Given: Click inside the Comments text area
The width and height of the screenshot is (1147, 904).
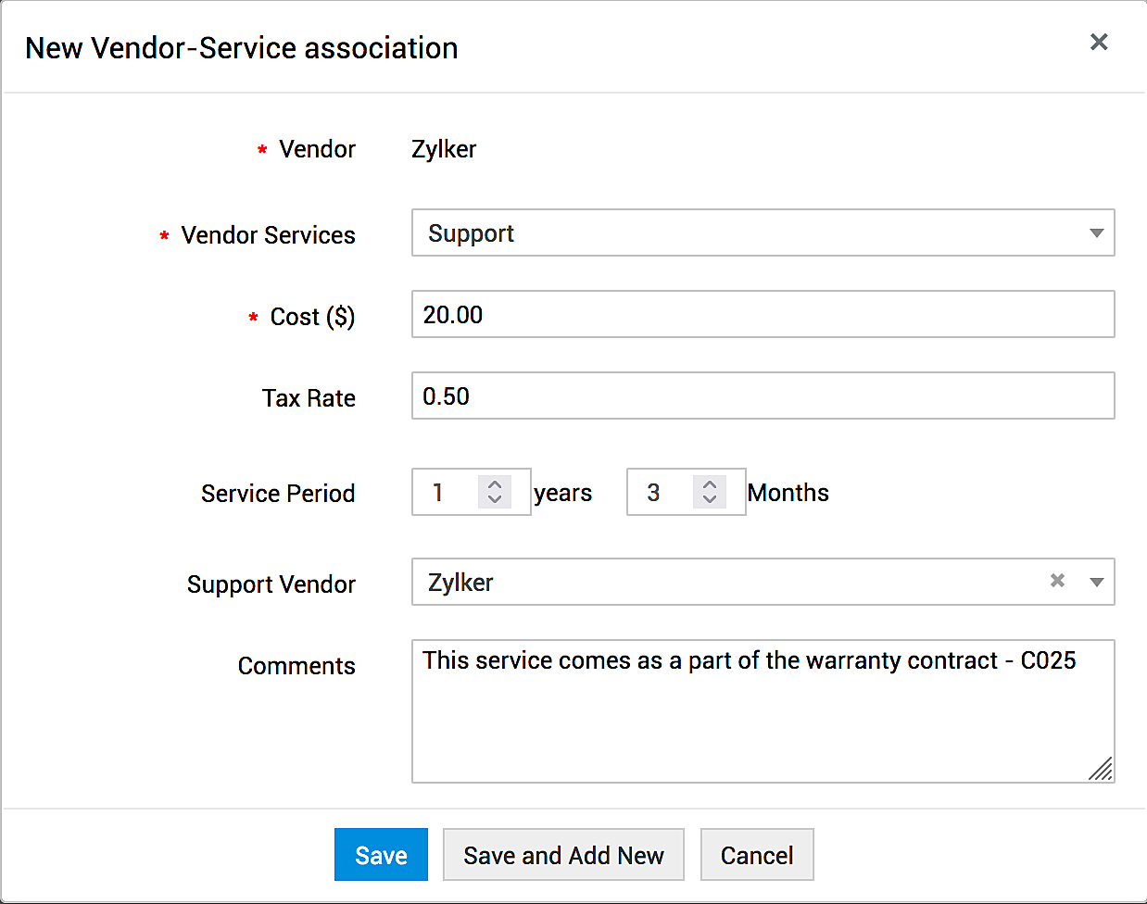Looking at the screenshot, I should 762,722.
